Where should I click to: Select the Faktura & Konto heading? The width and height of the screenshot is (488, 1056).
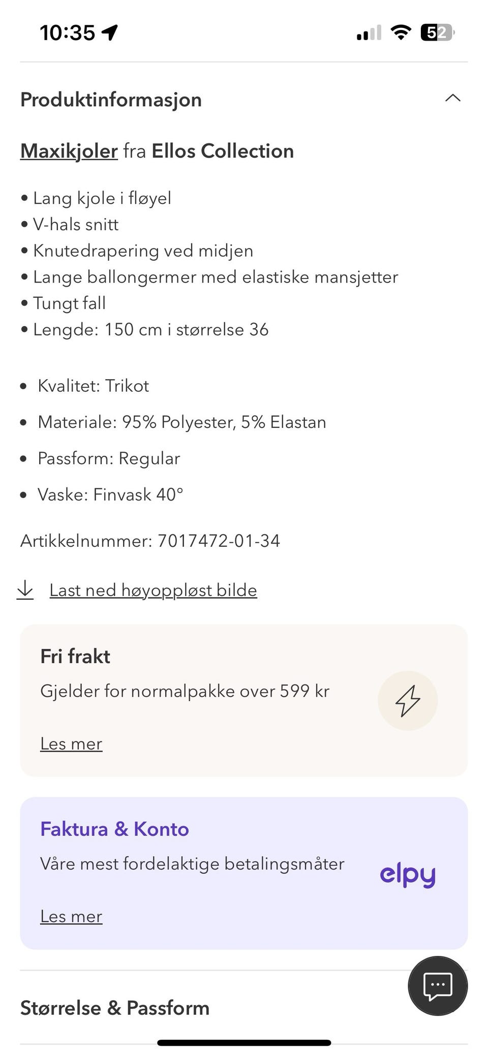tap(114, 828)
